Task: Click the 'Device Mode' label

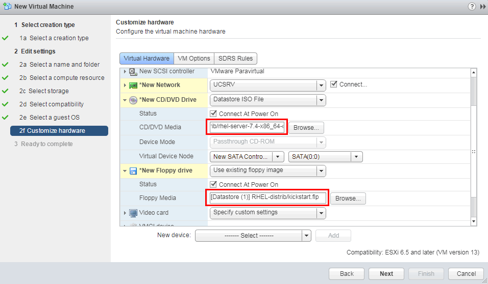Action: click(157, 142)
